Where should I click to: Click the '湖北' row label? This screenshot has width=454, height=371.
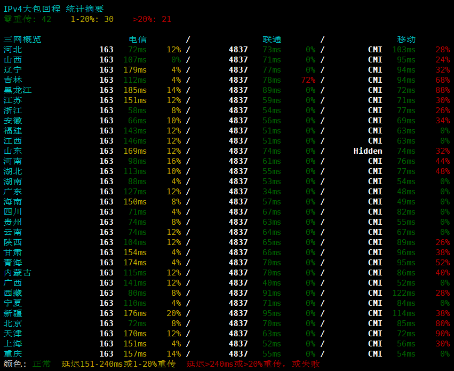[13, 171]
